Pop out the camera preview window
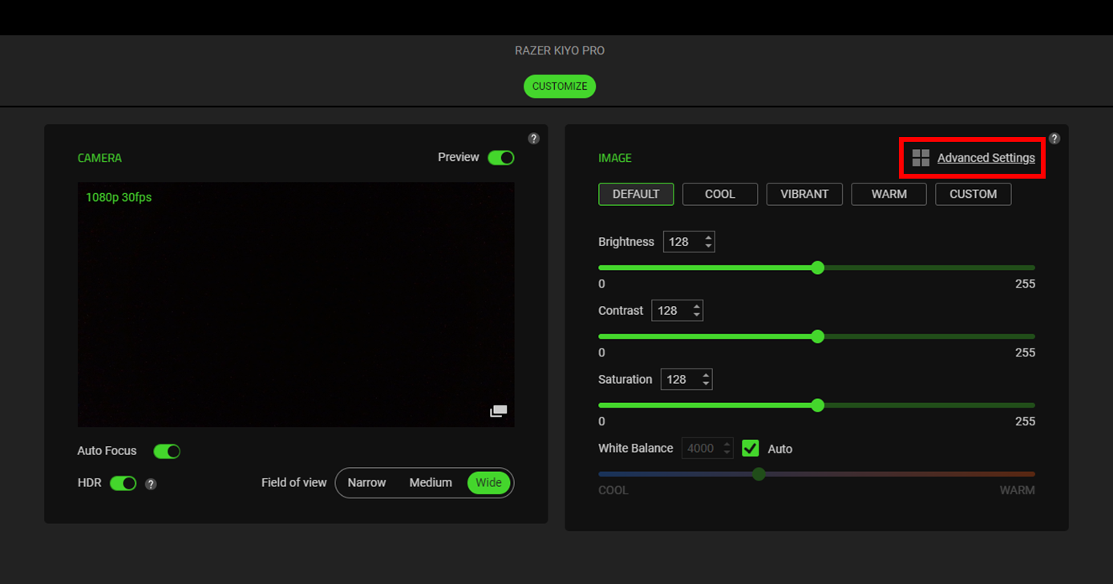 [498, 409]
